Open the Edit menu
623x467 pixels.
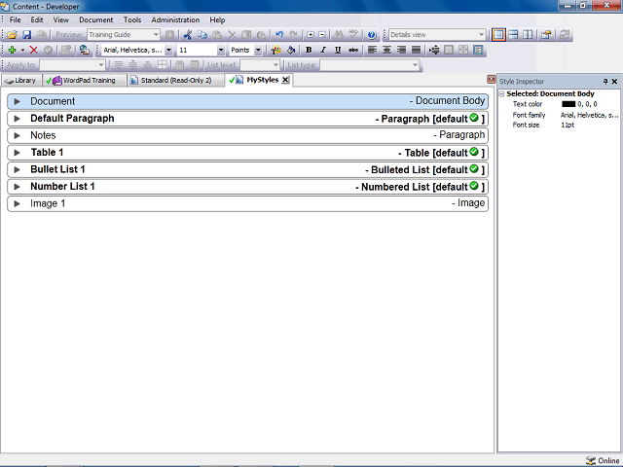(x=37, y=19)
